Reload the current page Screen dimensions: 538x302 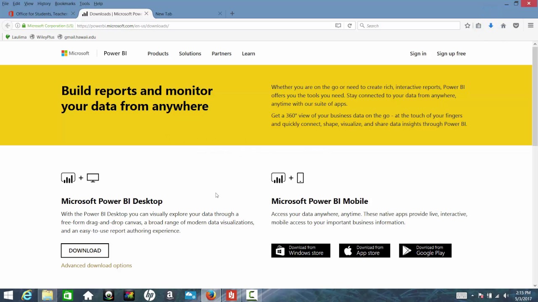point(349,26)
